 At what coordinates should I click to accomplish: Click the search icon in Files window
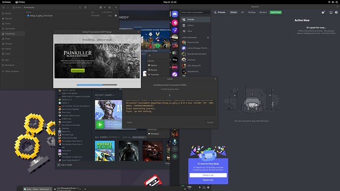coord(85,7)
